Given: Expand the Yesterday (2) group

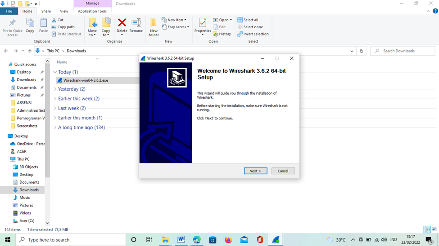Looking at the screenshot, I should pyautogui.click(x=55, y=89).
